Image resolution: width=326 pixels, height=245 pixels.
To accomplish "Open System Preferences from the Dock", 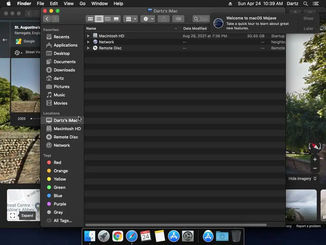I will click(x=188, y=236).
